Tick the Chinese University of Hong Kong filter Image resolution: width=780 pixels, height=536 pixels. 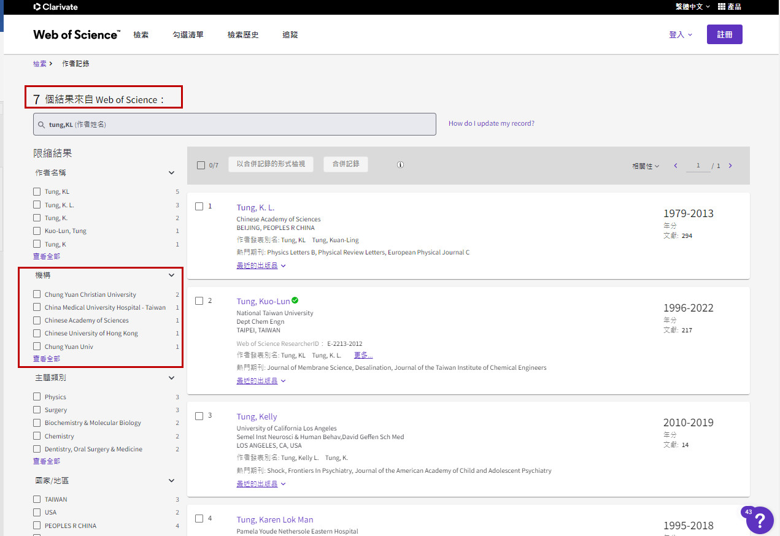pos(37,333)
